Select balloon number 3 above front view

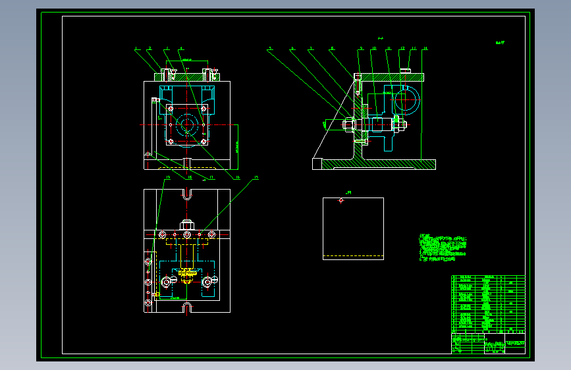pos(167,48)
